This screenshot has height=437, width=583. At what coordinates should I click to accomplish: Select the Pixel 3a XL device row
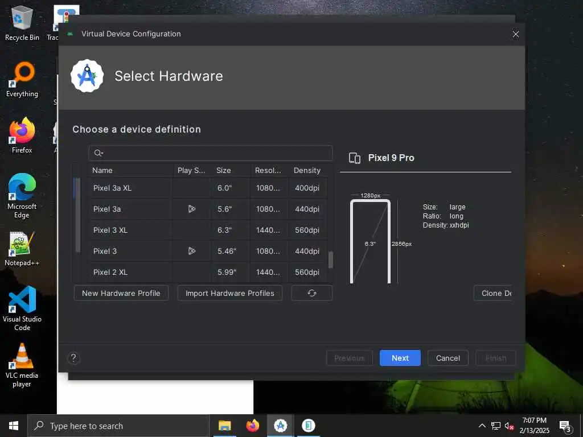(208, 188)
